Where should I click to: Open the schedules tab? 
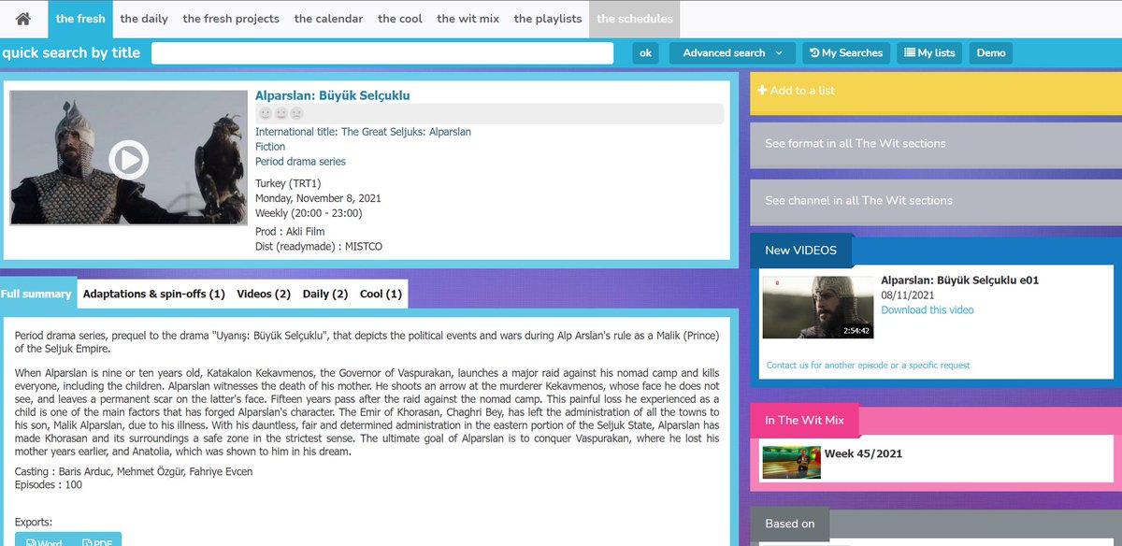coord(633,19)
